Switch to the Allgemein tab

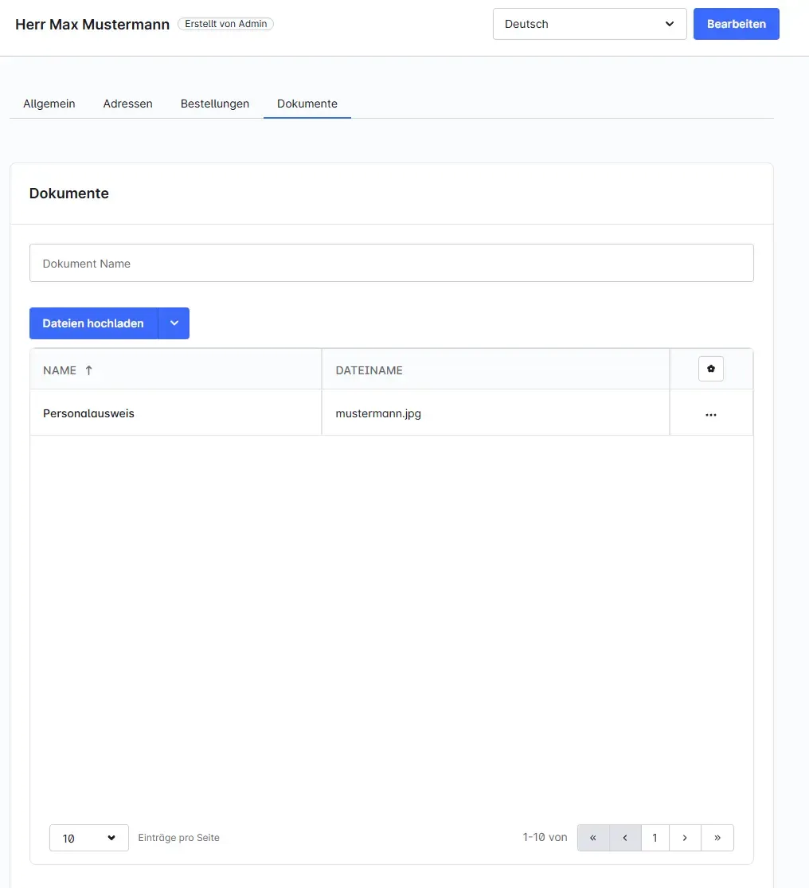click(x=49, y=104)
